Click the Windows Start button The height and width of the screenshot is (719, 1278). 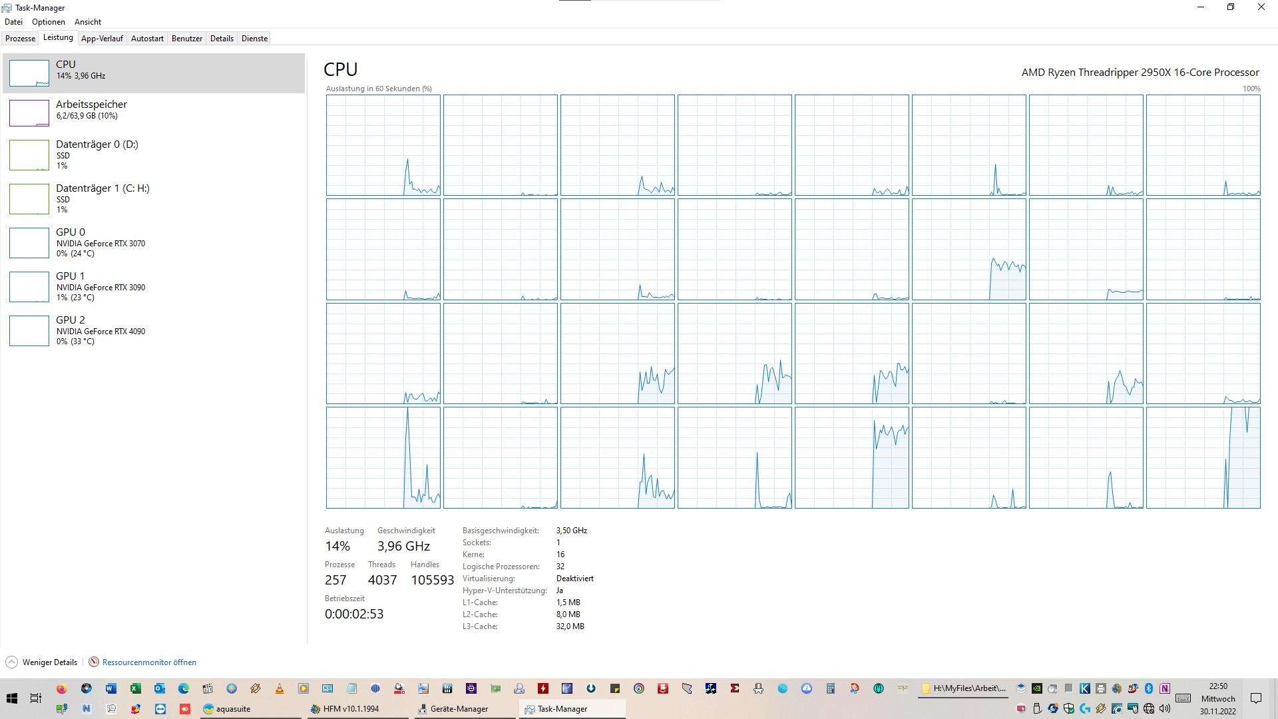(x=12, y=698)
